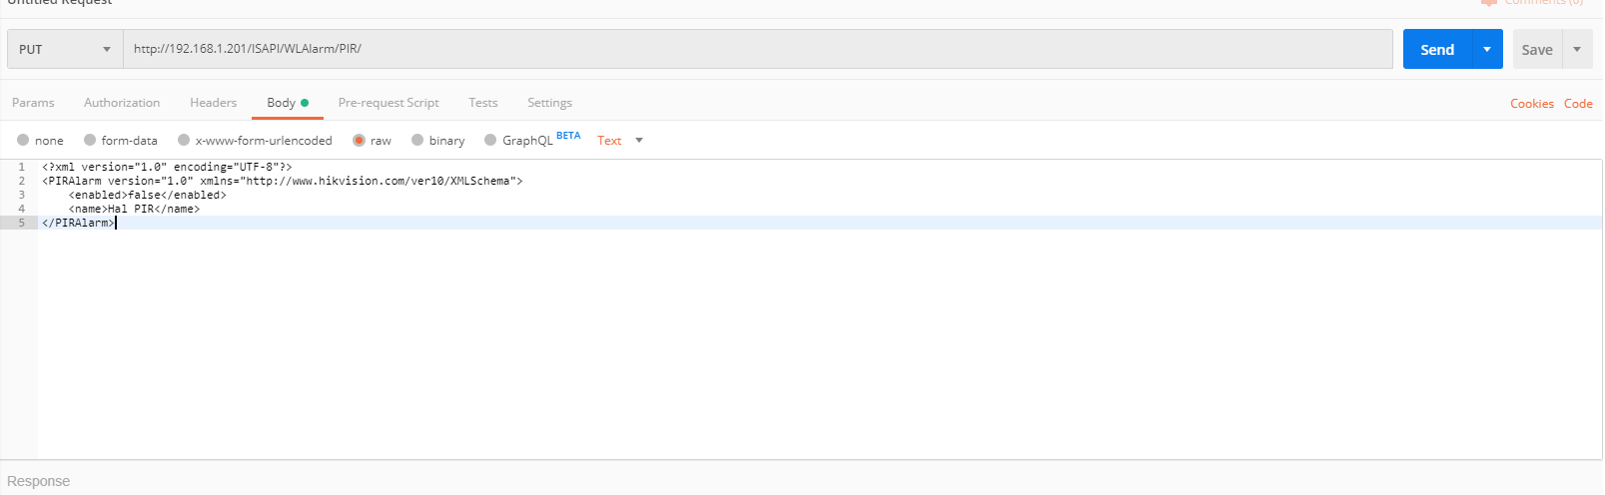
Task: Expand the Text format dropdown
Action: (619, 141)
